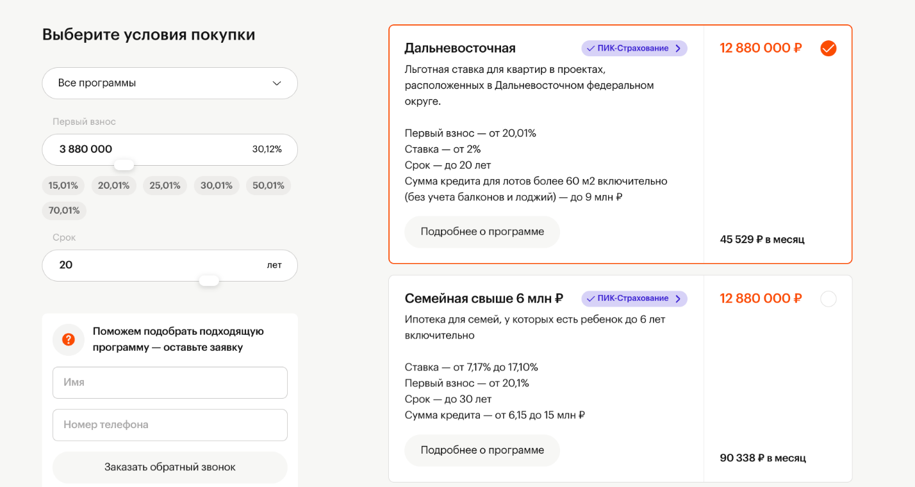The image size is (915, 487).
Task: Choose the 20,01% down payment chip
Action: point(114,186)
